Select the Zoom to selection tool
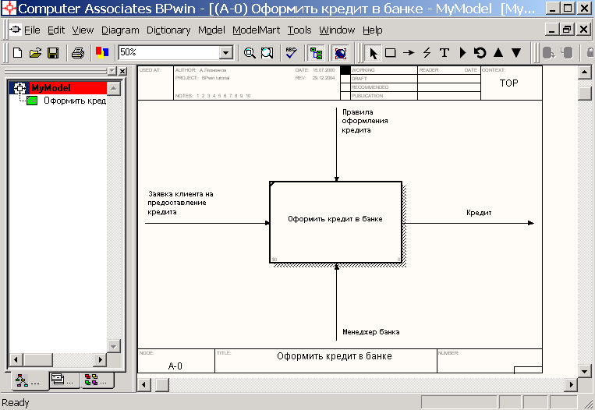The width and height of the screenshot is (595, 410). click(267, 53)
